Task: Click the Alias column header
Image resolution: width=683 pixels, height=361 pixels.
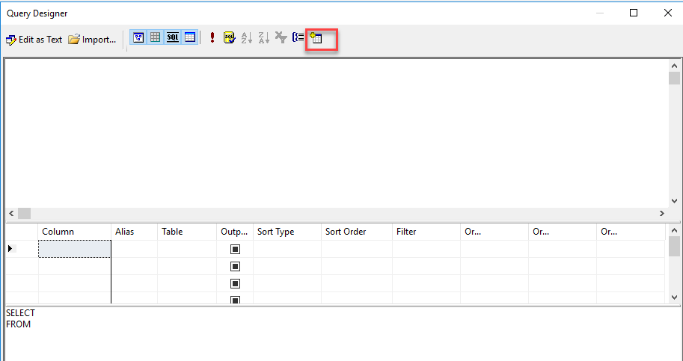Action: pos(134,232)
